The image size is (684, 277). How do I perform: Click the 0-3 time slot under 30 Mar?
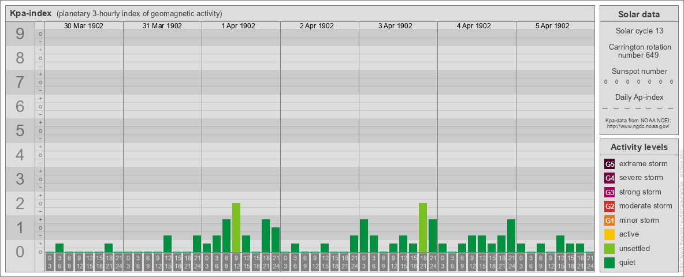point(50,263)
